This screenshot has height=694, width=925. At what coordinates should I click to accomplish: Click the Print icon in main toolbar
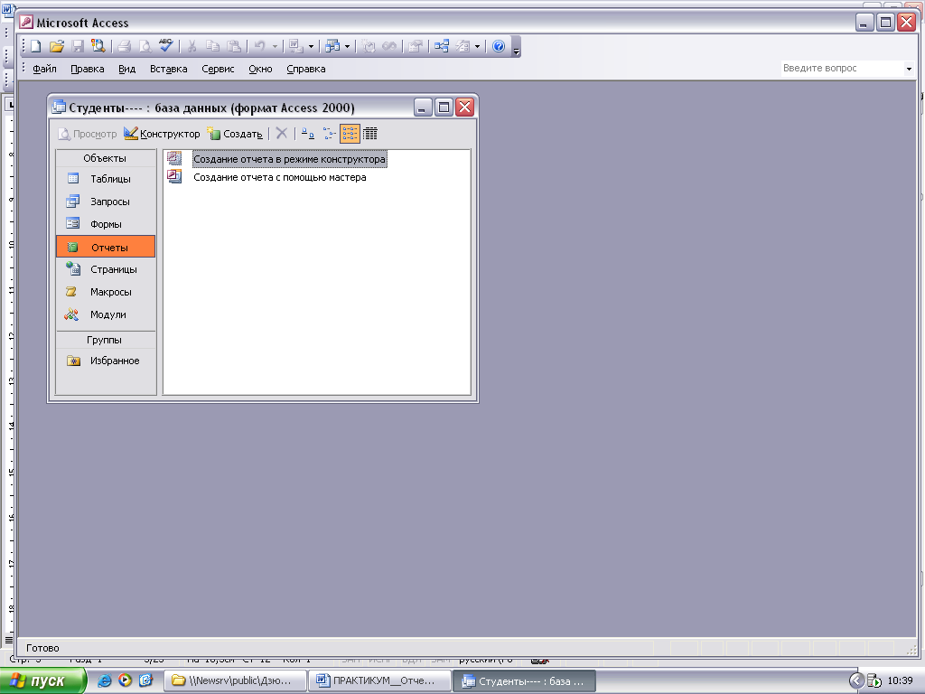(124, 46)
